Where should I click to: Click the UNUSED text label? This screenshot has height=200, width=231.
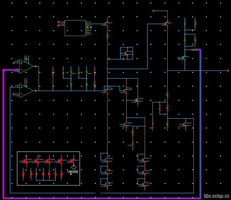[73, 171]
